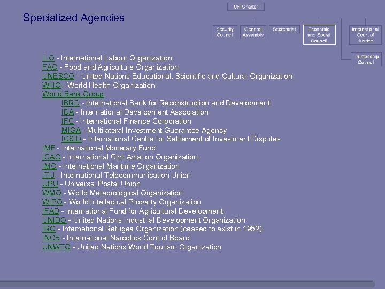Click 'International Narcotics Control Board' text
This screenshot has width=385, height=289.
tap(128, 238)
